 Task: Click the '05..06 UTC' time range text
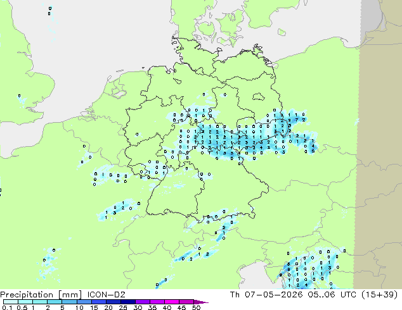332,295
